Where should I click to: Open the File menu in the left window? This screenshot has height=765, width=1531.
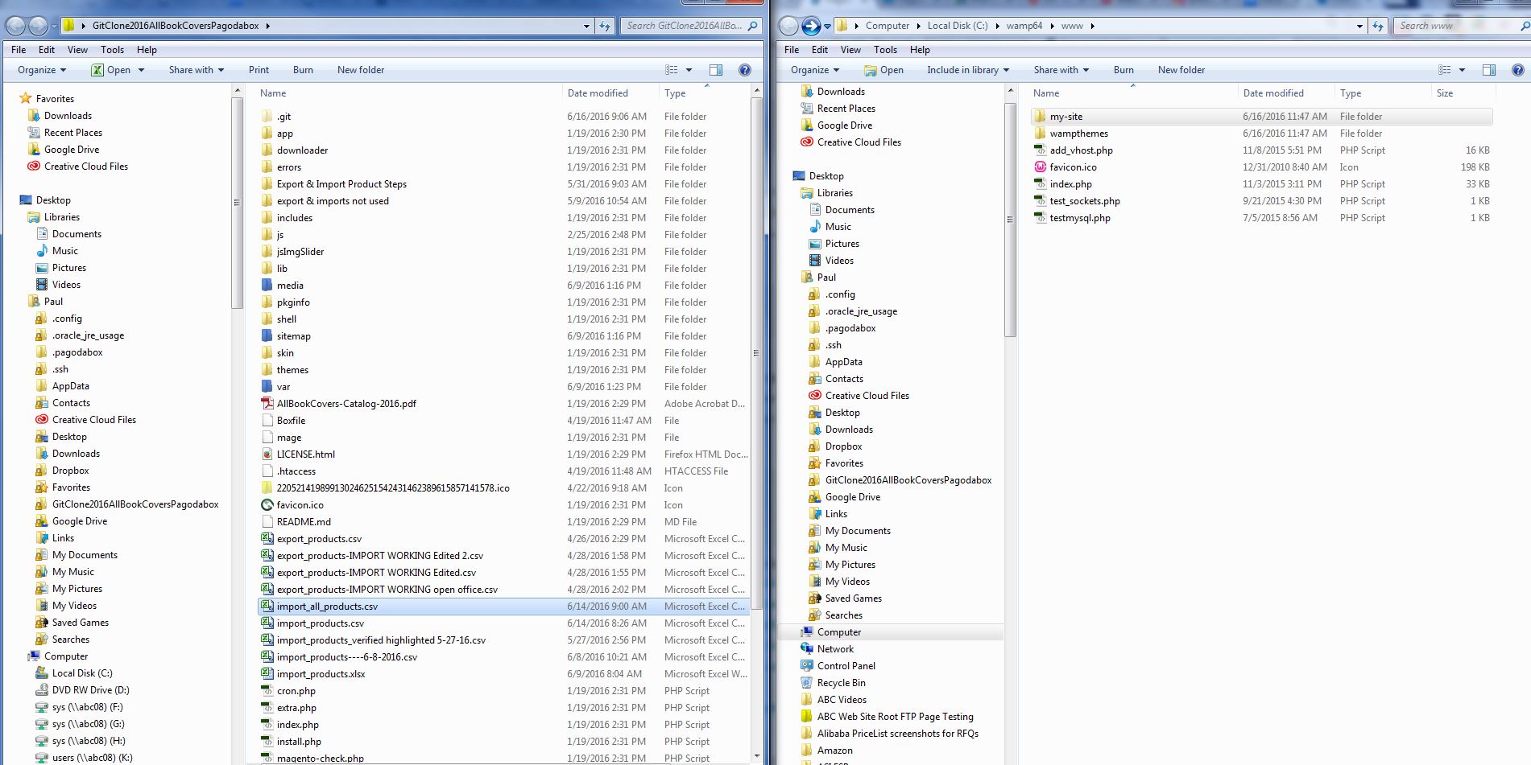click(19, 50)
